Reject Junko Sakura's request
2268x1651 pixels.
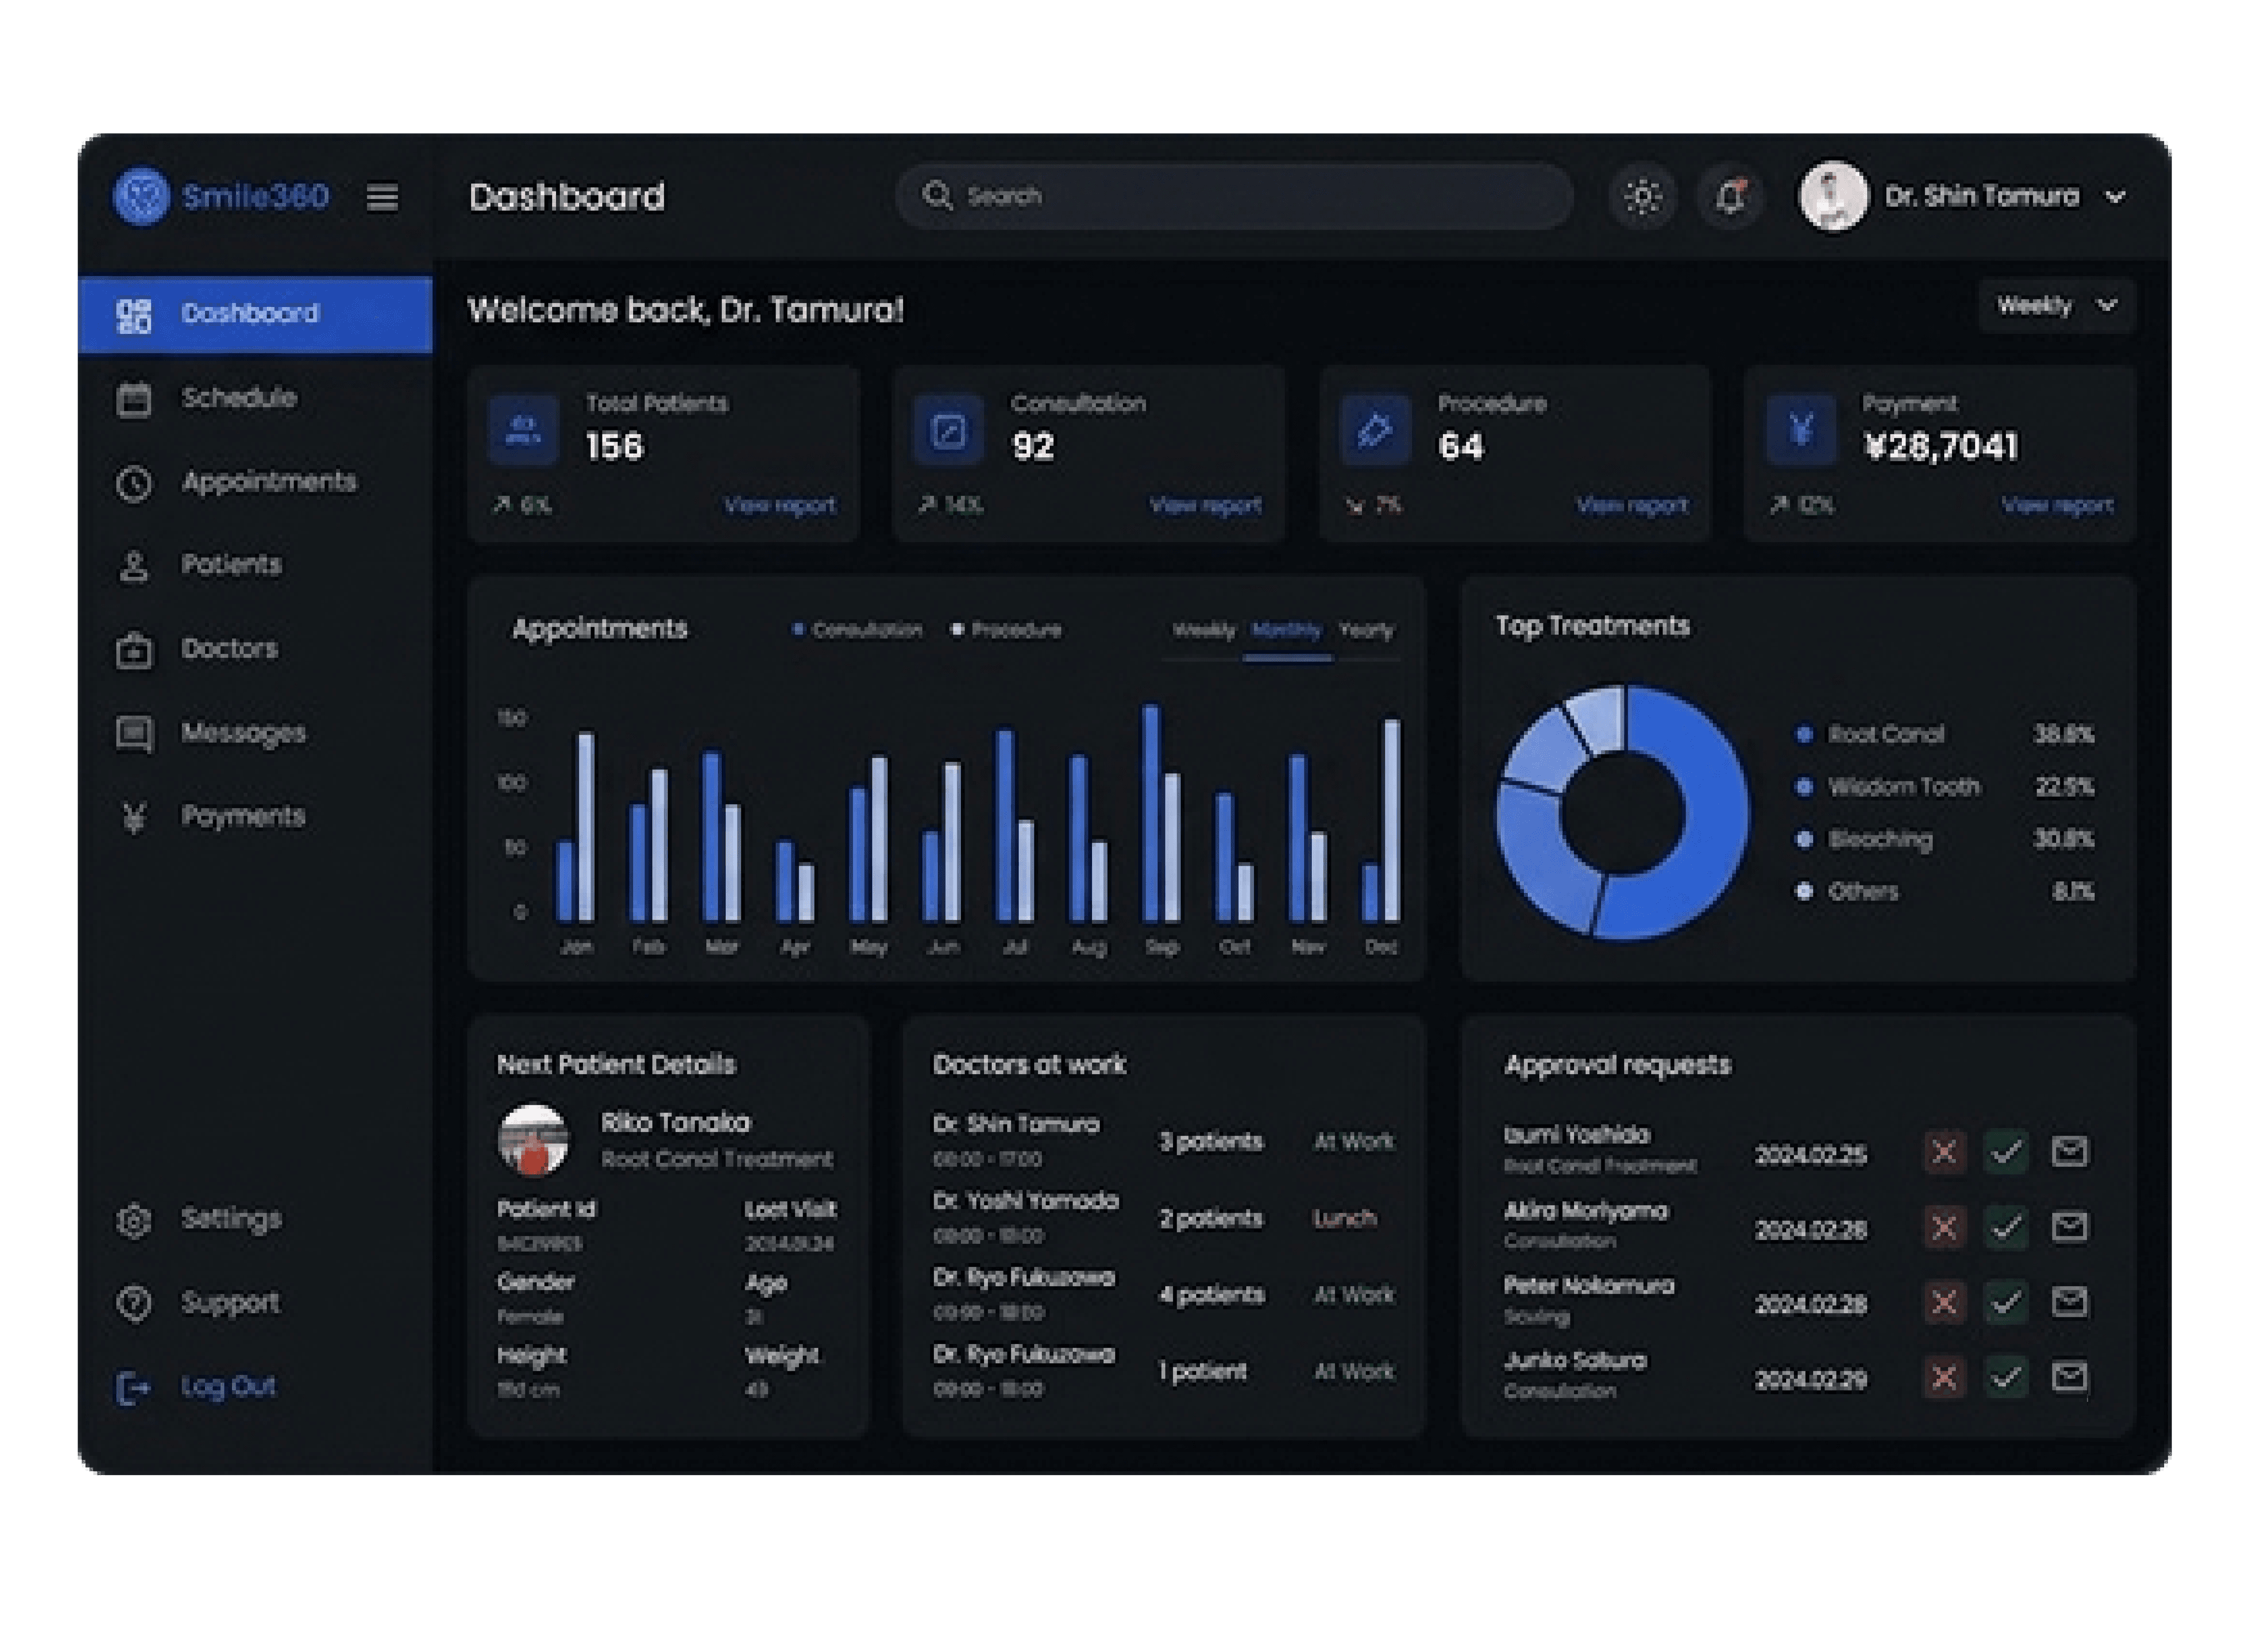tap(1944, 1379)
